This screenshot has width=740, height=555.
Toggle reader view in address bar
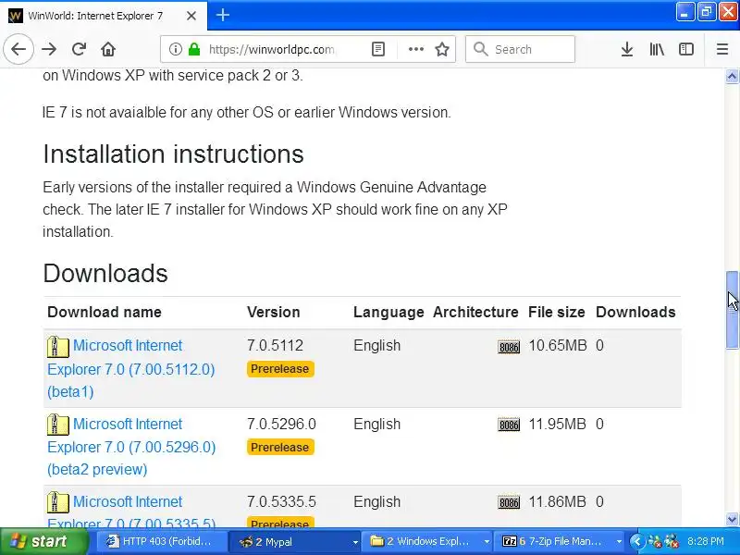click(378, 49)
